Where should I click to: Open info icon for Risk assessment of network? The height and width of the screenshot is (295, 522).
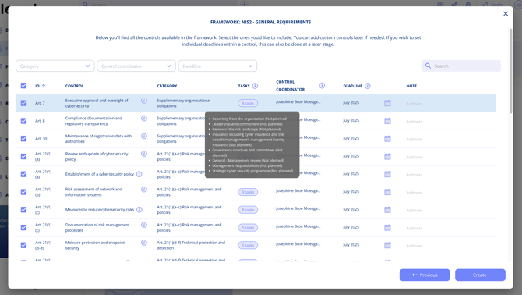click(144, 190)
